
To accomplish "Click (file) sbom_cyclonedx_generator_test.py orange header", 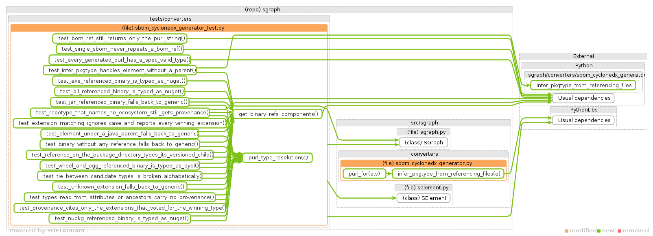I will (x=169, y=28).
